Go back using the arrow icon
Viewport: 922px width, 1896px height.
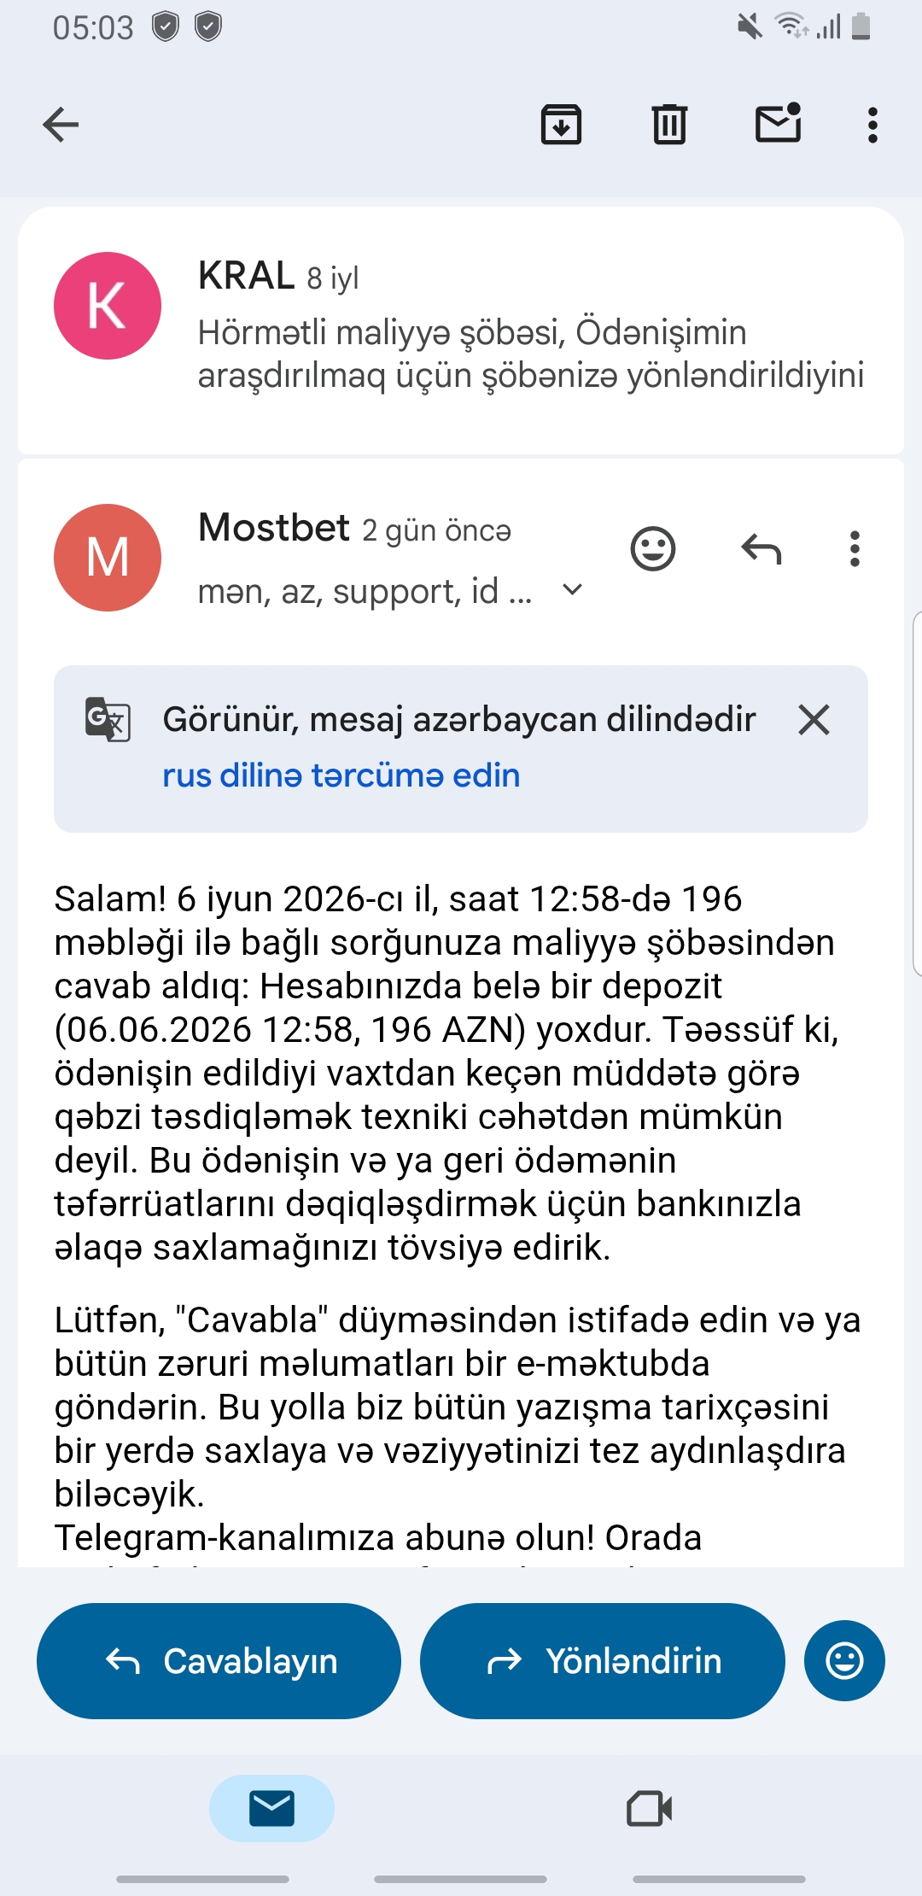(x=61, y=125)
